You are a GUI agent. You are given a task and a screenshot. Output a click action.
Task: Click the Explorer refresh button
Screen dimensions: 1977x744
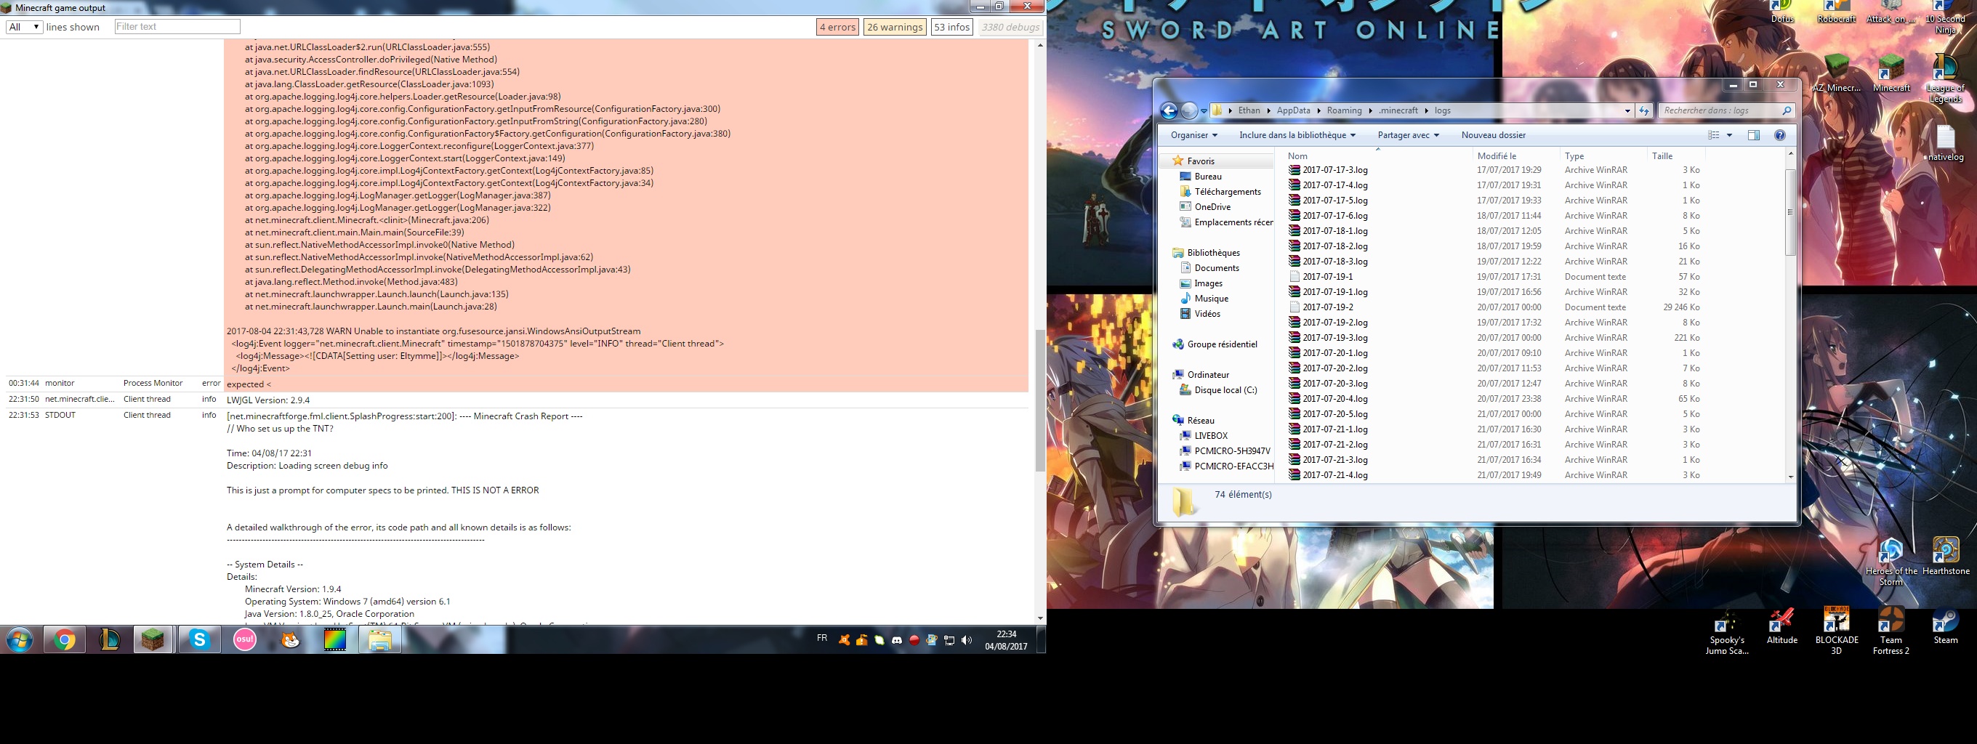point(1644,110)
